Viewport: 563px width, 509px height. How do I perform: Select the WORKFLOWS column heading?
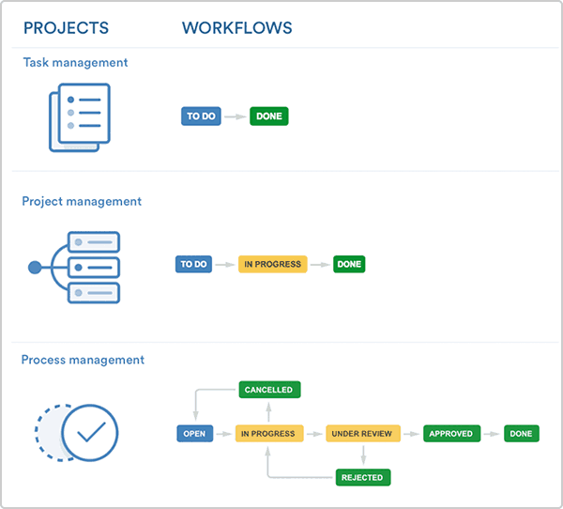click(236, 28)
